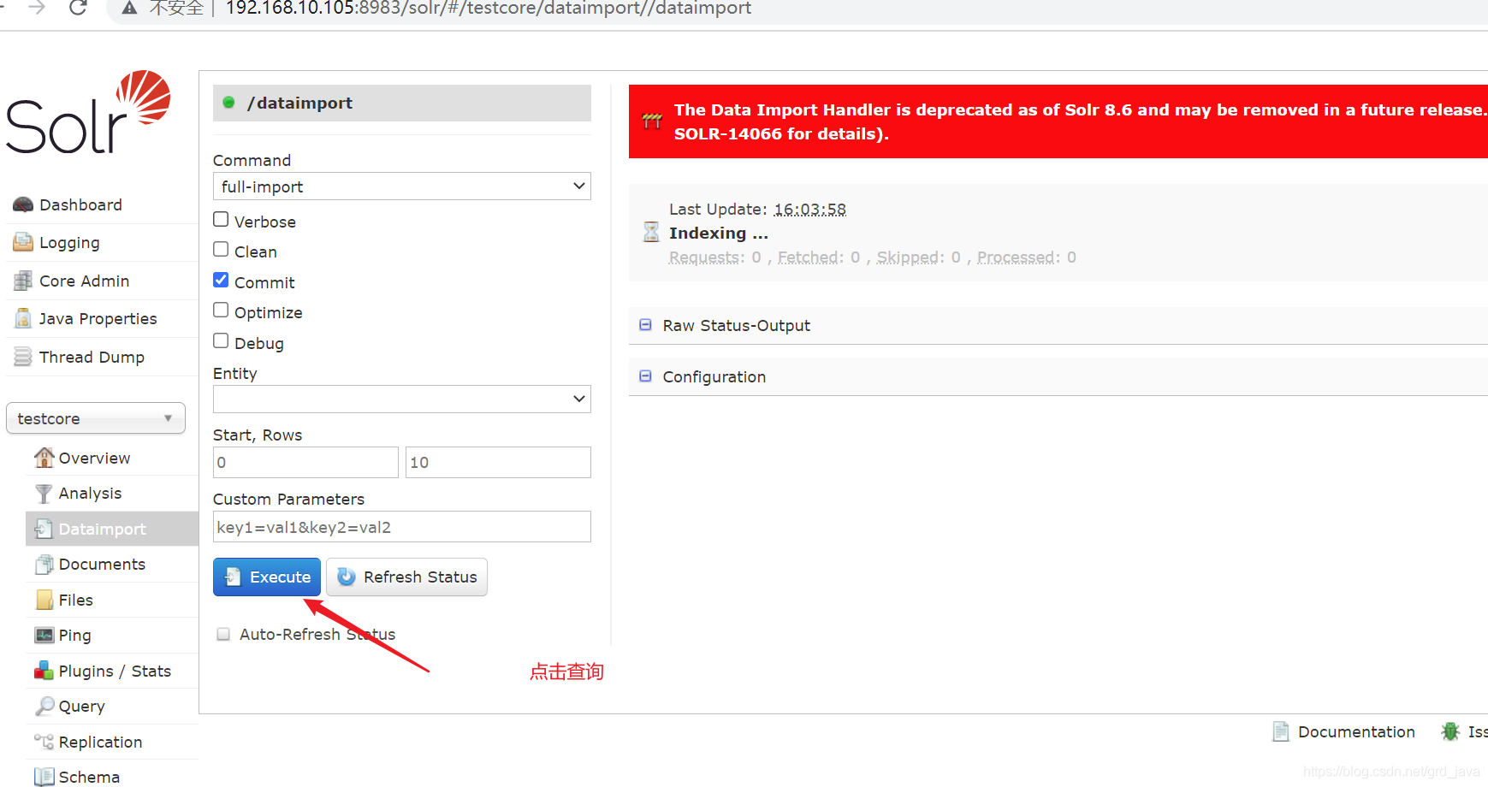Click the green dataimport handler status dot
Screen dimensions: 1488x787
coord(228,103)
